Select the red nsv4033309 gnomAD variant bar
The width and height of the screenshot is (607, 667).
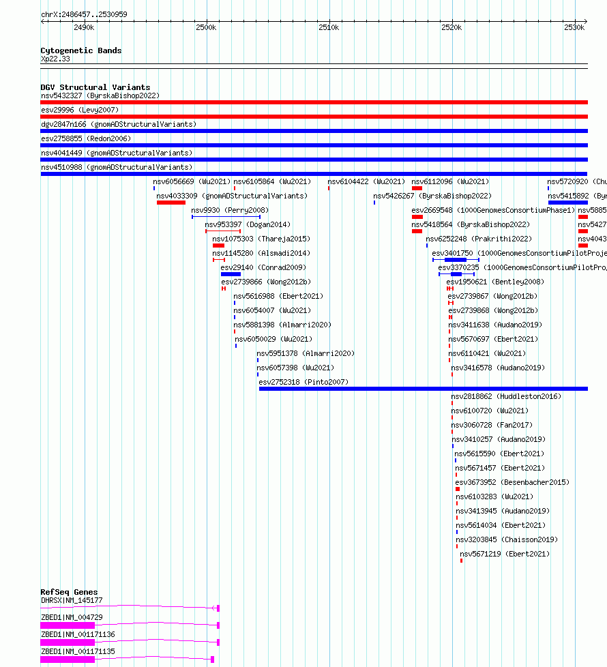pyautogui.click(x=171, y=203)
